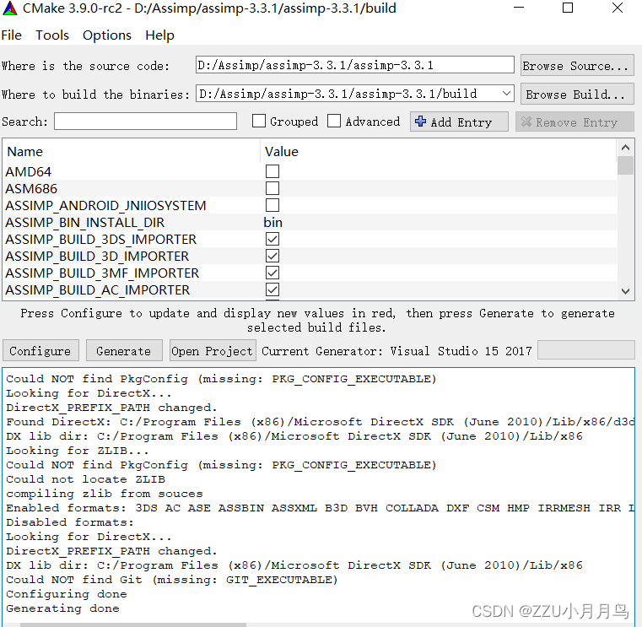
Task: Click 'Enabled formats:' log line
Action: pos(320,508)
